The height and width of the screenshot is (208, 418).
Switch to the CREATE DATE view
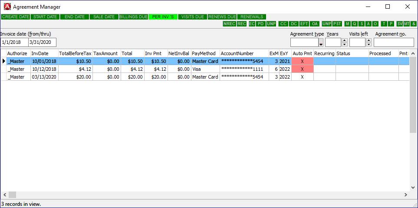tap(16, 17)
